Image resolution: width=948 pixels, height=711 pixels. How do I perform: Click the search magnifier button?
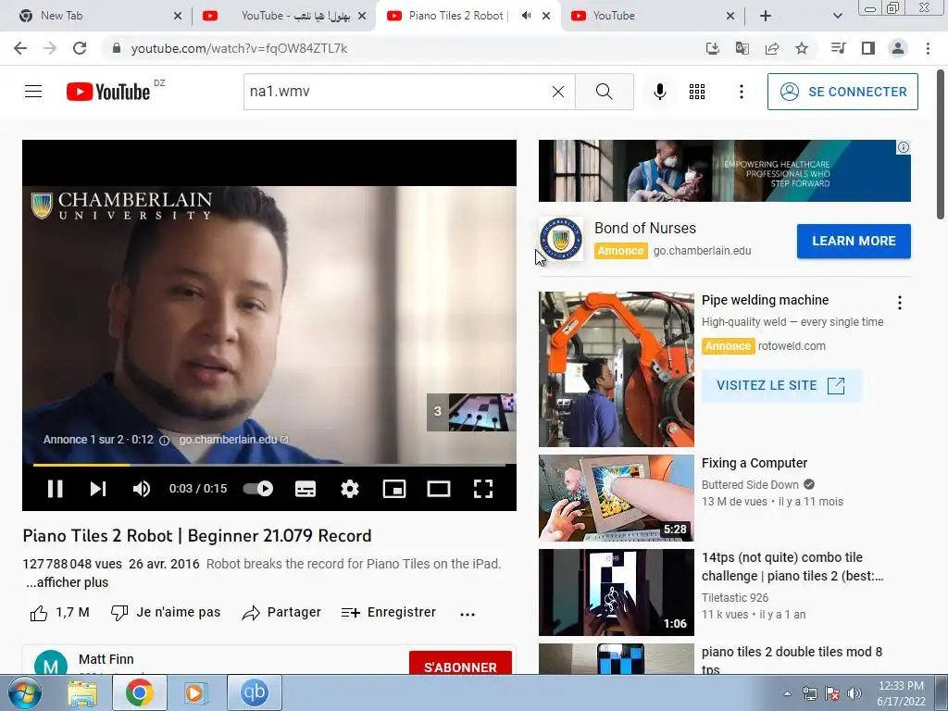point(604,92)
